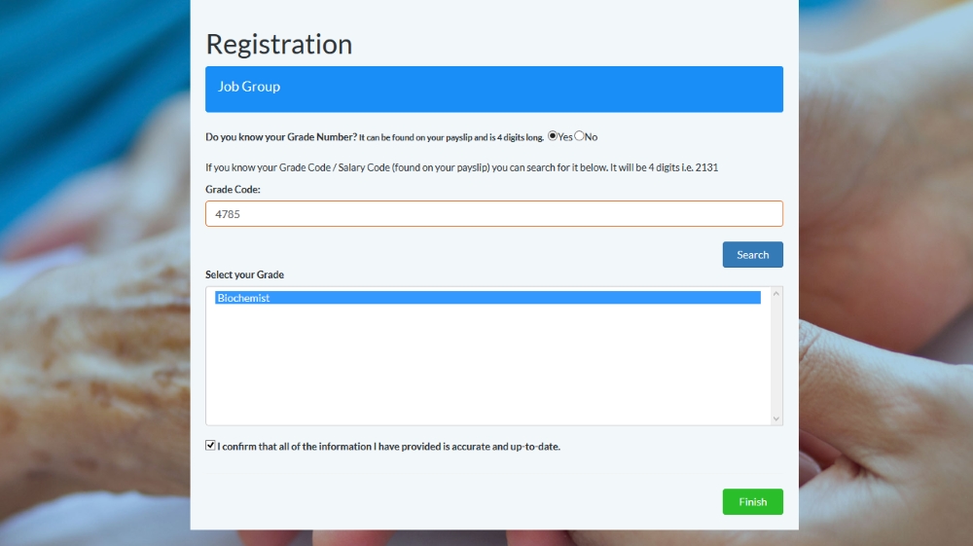Click the "No" text beside the radio button

click(x=592, y=137)
